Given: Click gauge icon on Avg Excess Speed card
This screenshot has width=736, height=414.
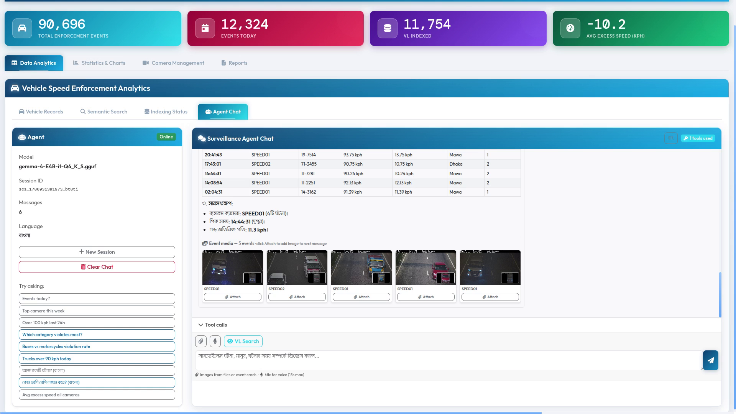Looking at the screenshot, I should 570,28.
